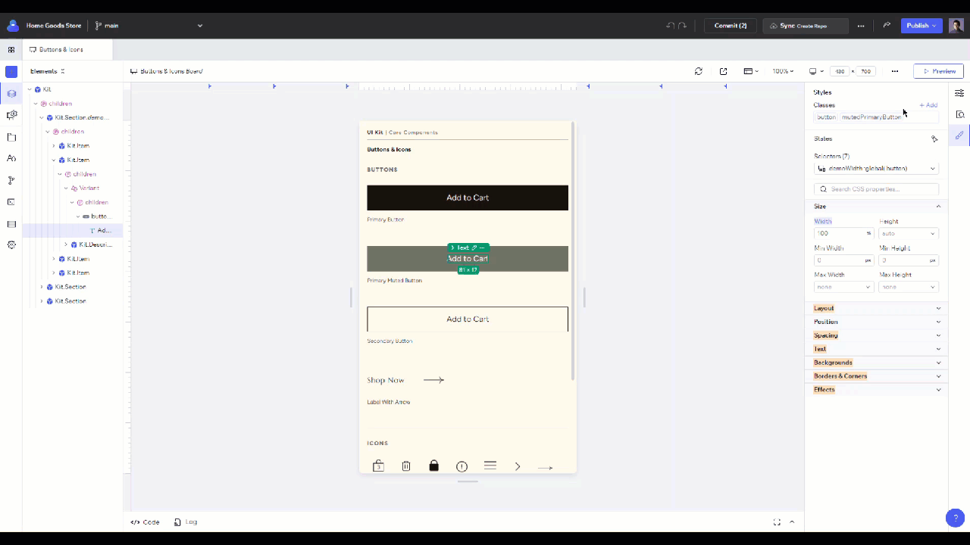Open the git branch sidebar icon
The width and height of the screenshot is (970, 545).
click(x=11, y=180)
